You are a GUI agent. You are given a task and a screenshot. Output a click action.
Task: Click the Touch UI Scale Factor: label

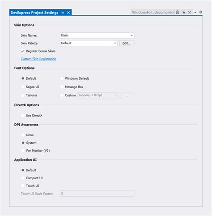[37, 194]
